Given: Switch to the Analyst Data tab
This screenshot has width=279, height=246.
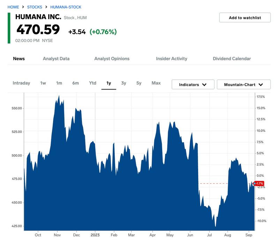Looking at the screenshot, I should click(x=56, y=59).
